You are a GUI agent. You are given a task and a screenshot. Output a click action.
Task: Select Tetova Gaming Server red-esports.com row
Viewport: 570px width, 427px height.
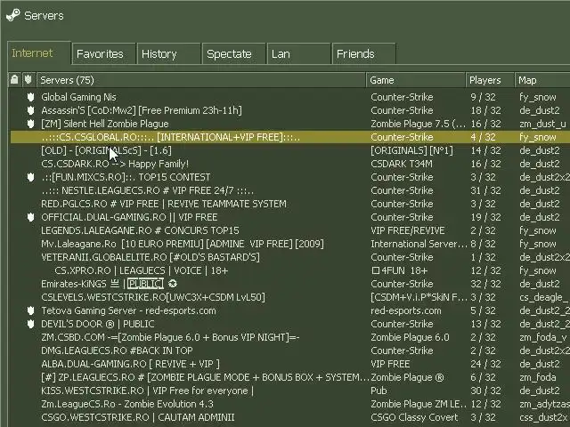tap(290, 310)
